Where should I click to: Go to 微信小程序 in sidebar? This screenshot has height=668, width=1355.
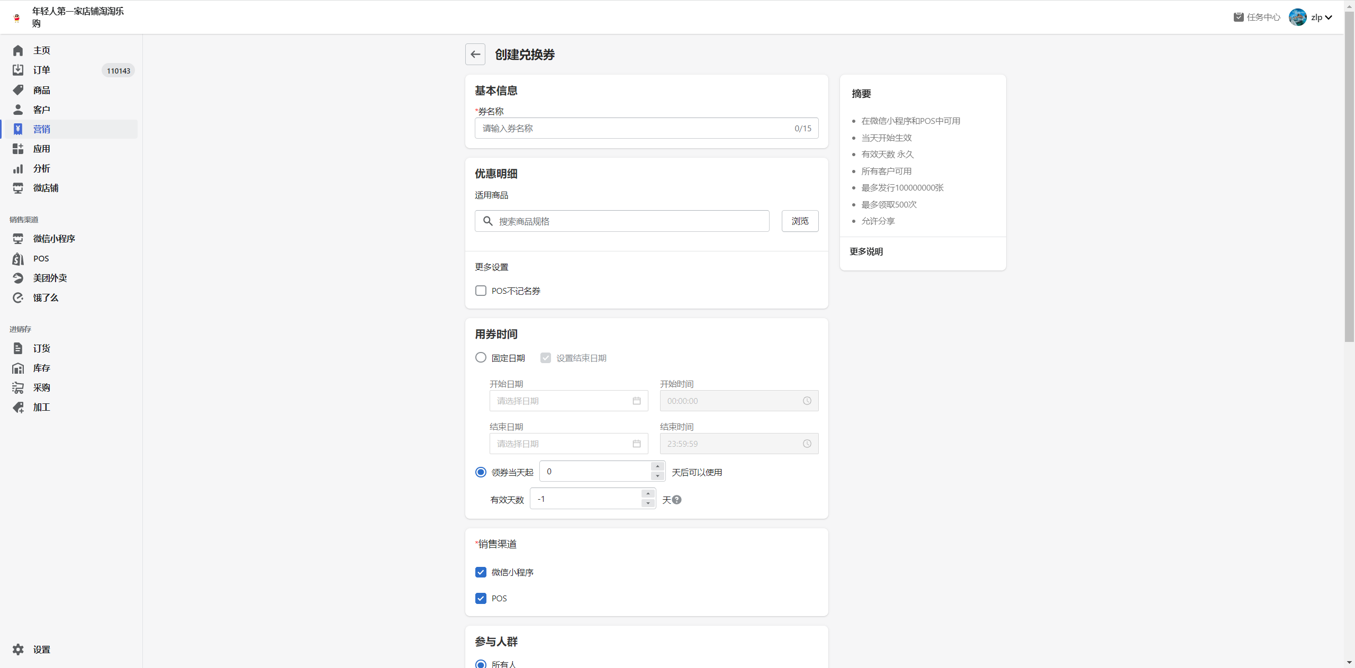click(54, 239)
